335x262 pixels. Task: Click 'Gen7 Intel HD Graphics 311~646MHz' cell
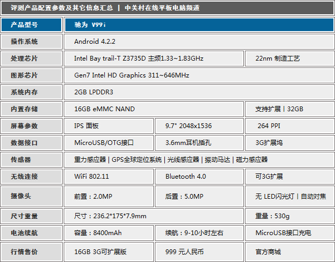[x=199, y=75]
